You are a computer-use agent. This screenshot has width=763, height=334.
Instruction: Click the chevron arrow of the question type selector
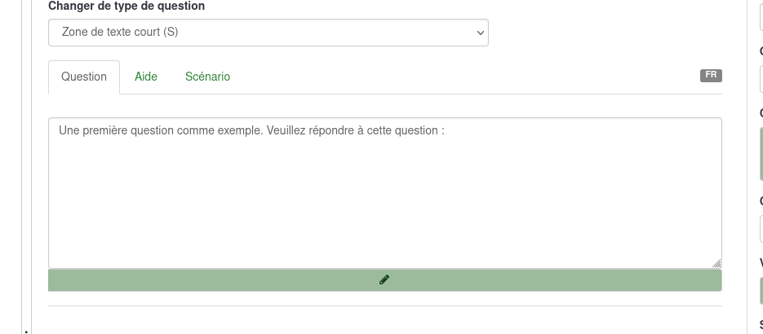click(480, 33)
